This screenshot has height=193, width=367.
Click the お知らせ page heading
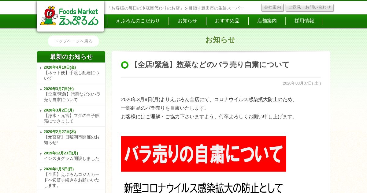221,40
